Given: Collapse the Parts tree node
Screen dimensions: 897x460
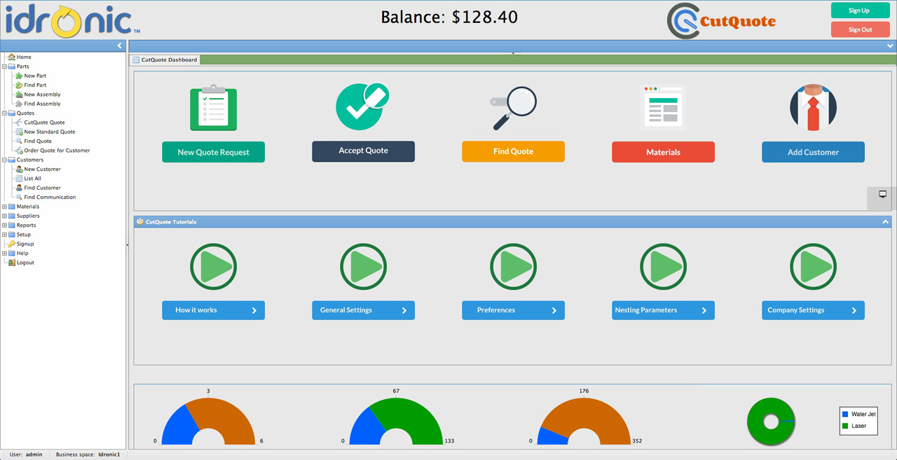Looking at the screenshot, I should tap(4, 67).
